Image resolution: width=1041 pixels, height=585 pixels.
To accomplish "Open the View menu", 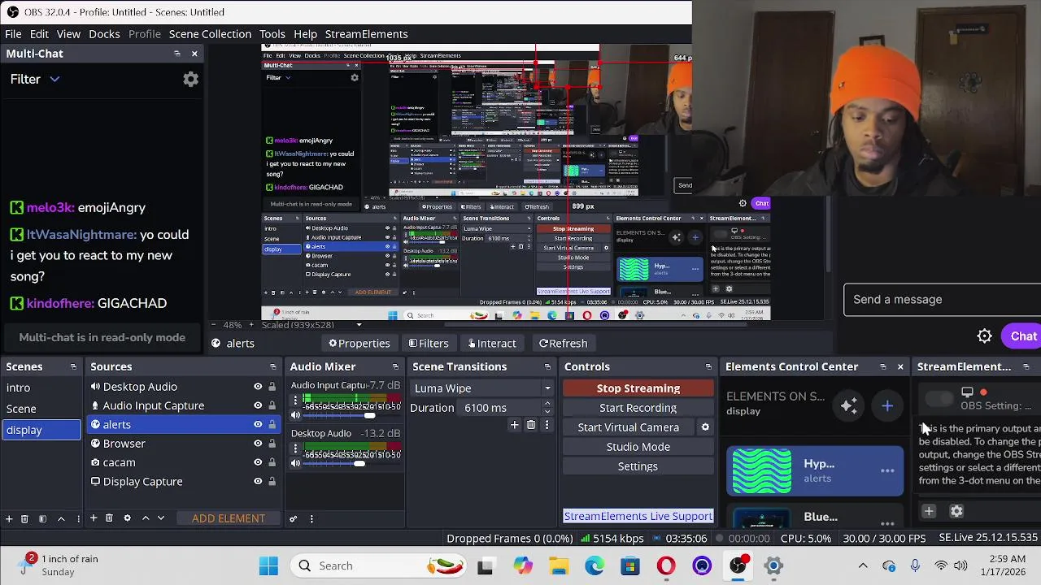I will (68, 34).
